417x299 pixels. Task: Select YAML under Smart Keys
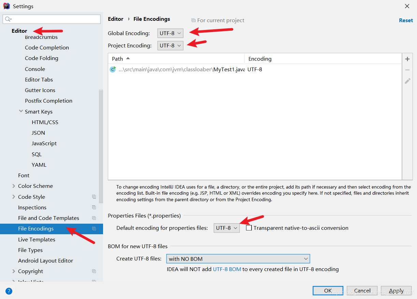[x=39, y=165]
